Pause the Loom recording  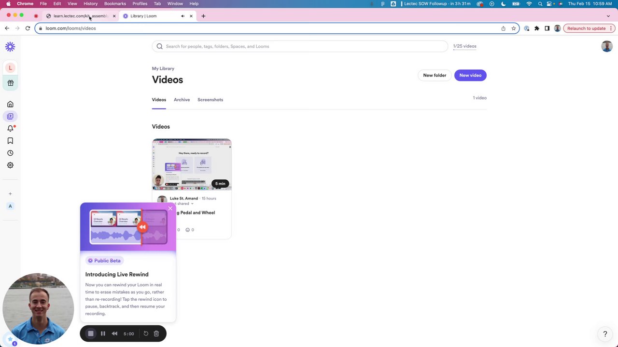click(x=103, y=334)
